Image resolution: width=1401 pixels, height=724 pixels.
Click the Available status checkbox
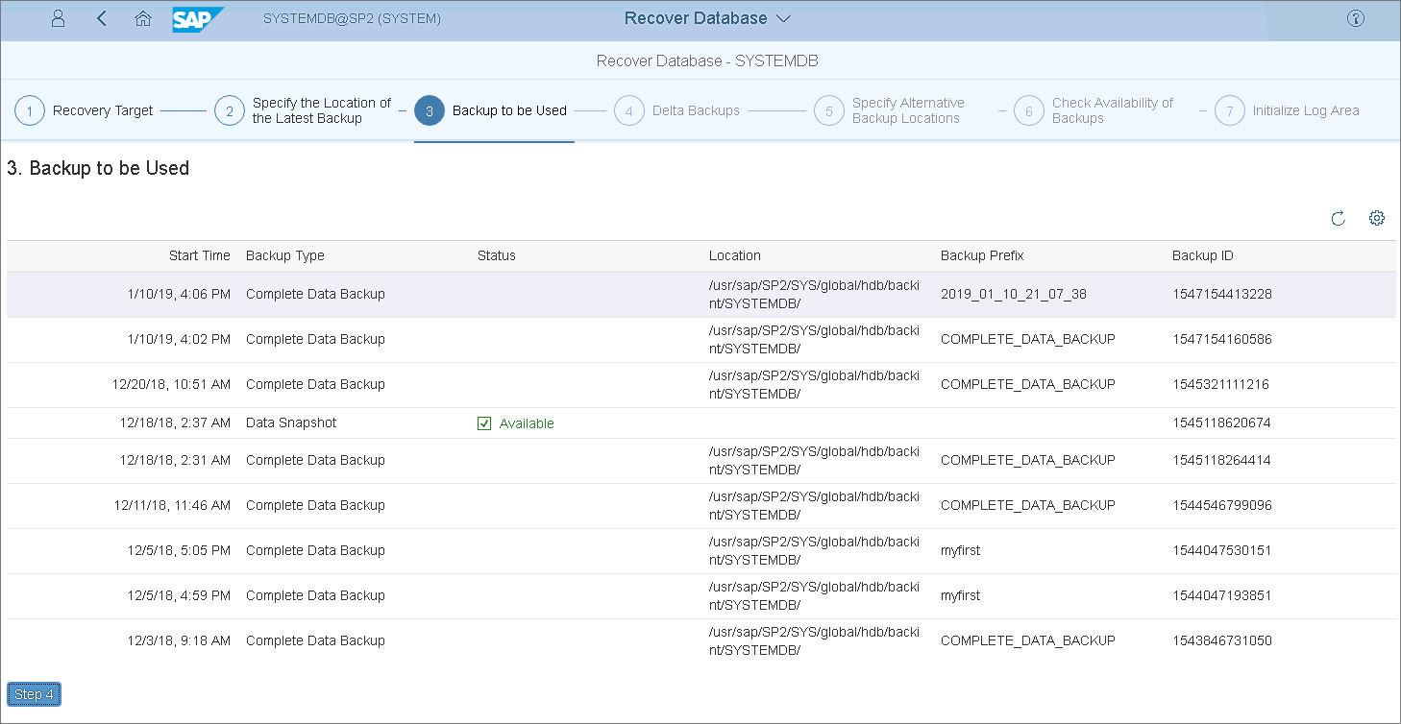pos(484,423)
